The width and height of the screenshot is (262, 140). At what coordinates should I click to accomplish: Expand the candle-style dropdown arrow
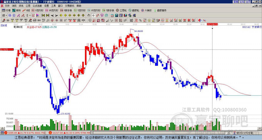point(30,16)
